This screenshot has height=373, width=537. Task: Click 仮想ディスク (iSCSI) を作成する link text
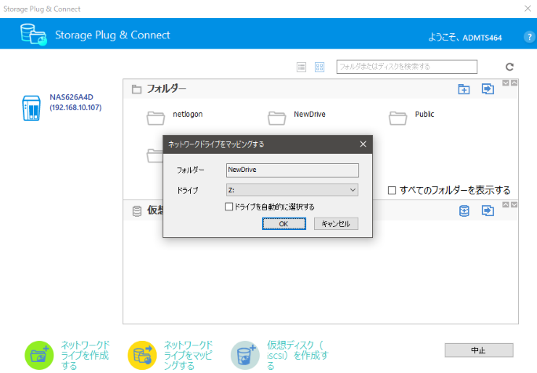[298, 355]
